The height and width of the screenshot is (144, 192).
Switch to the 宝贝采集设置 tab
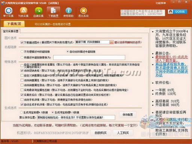point(10,31)
